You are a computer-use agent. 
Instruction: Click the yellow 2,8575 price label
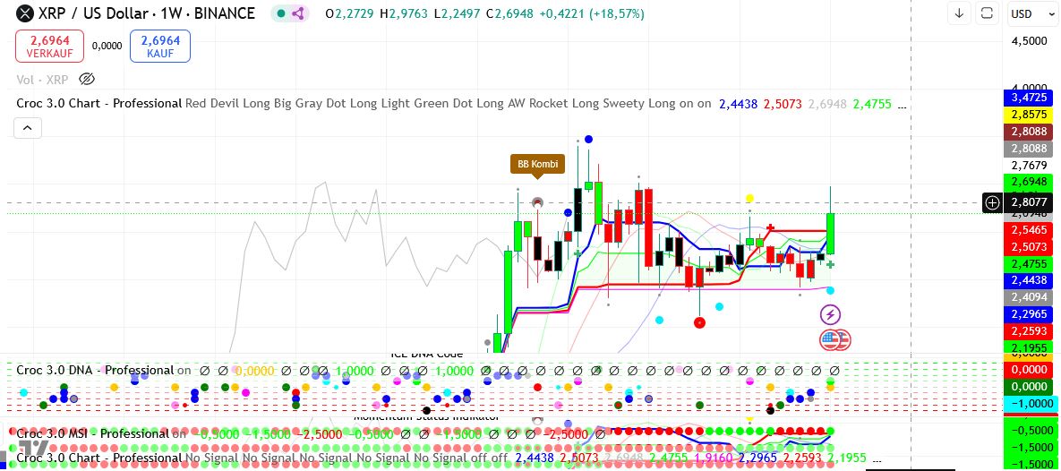tap(1028, 114)
